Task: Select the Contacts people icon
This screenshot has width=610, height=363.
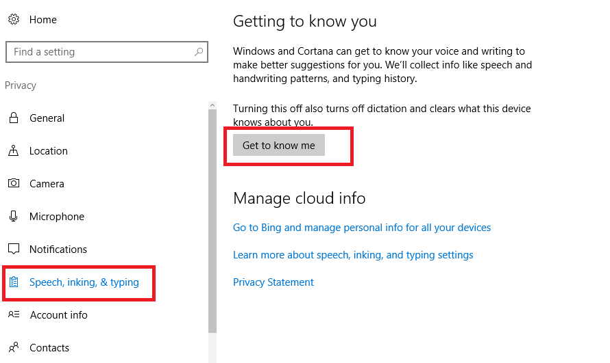Action: point(14,347)
